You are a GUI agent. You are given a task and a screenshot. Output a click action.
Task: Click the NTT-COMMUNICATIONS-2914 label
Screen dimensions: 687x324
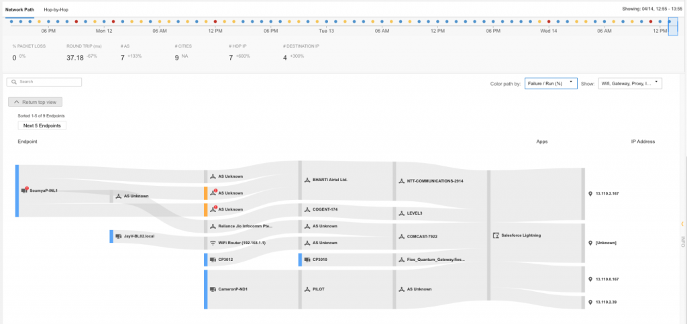[x=435, y=181]
